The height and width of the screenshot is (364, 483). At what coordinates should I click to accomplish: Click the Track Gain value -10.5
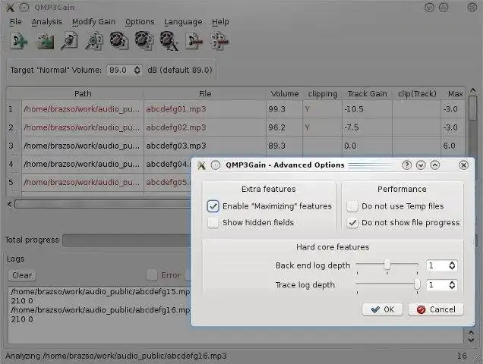pyautogui.click(x=354, y=109)
